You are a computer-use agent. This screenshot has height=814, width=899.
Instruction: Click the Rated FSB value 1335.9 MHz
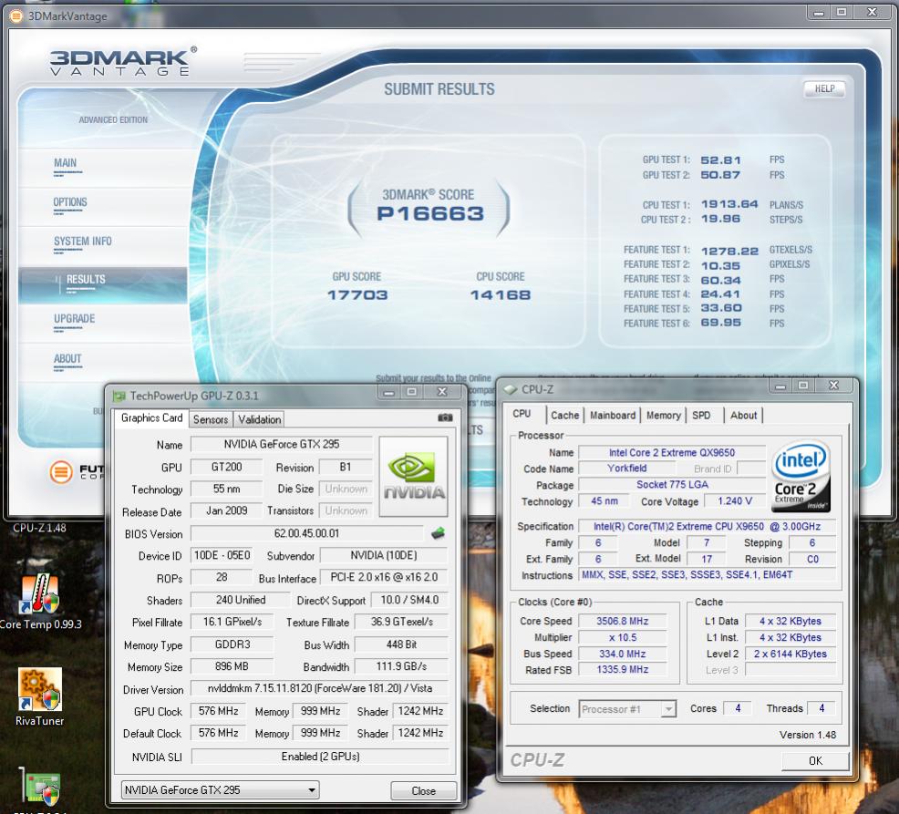tap(622, 670)
